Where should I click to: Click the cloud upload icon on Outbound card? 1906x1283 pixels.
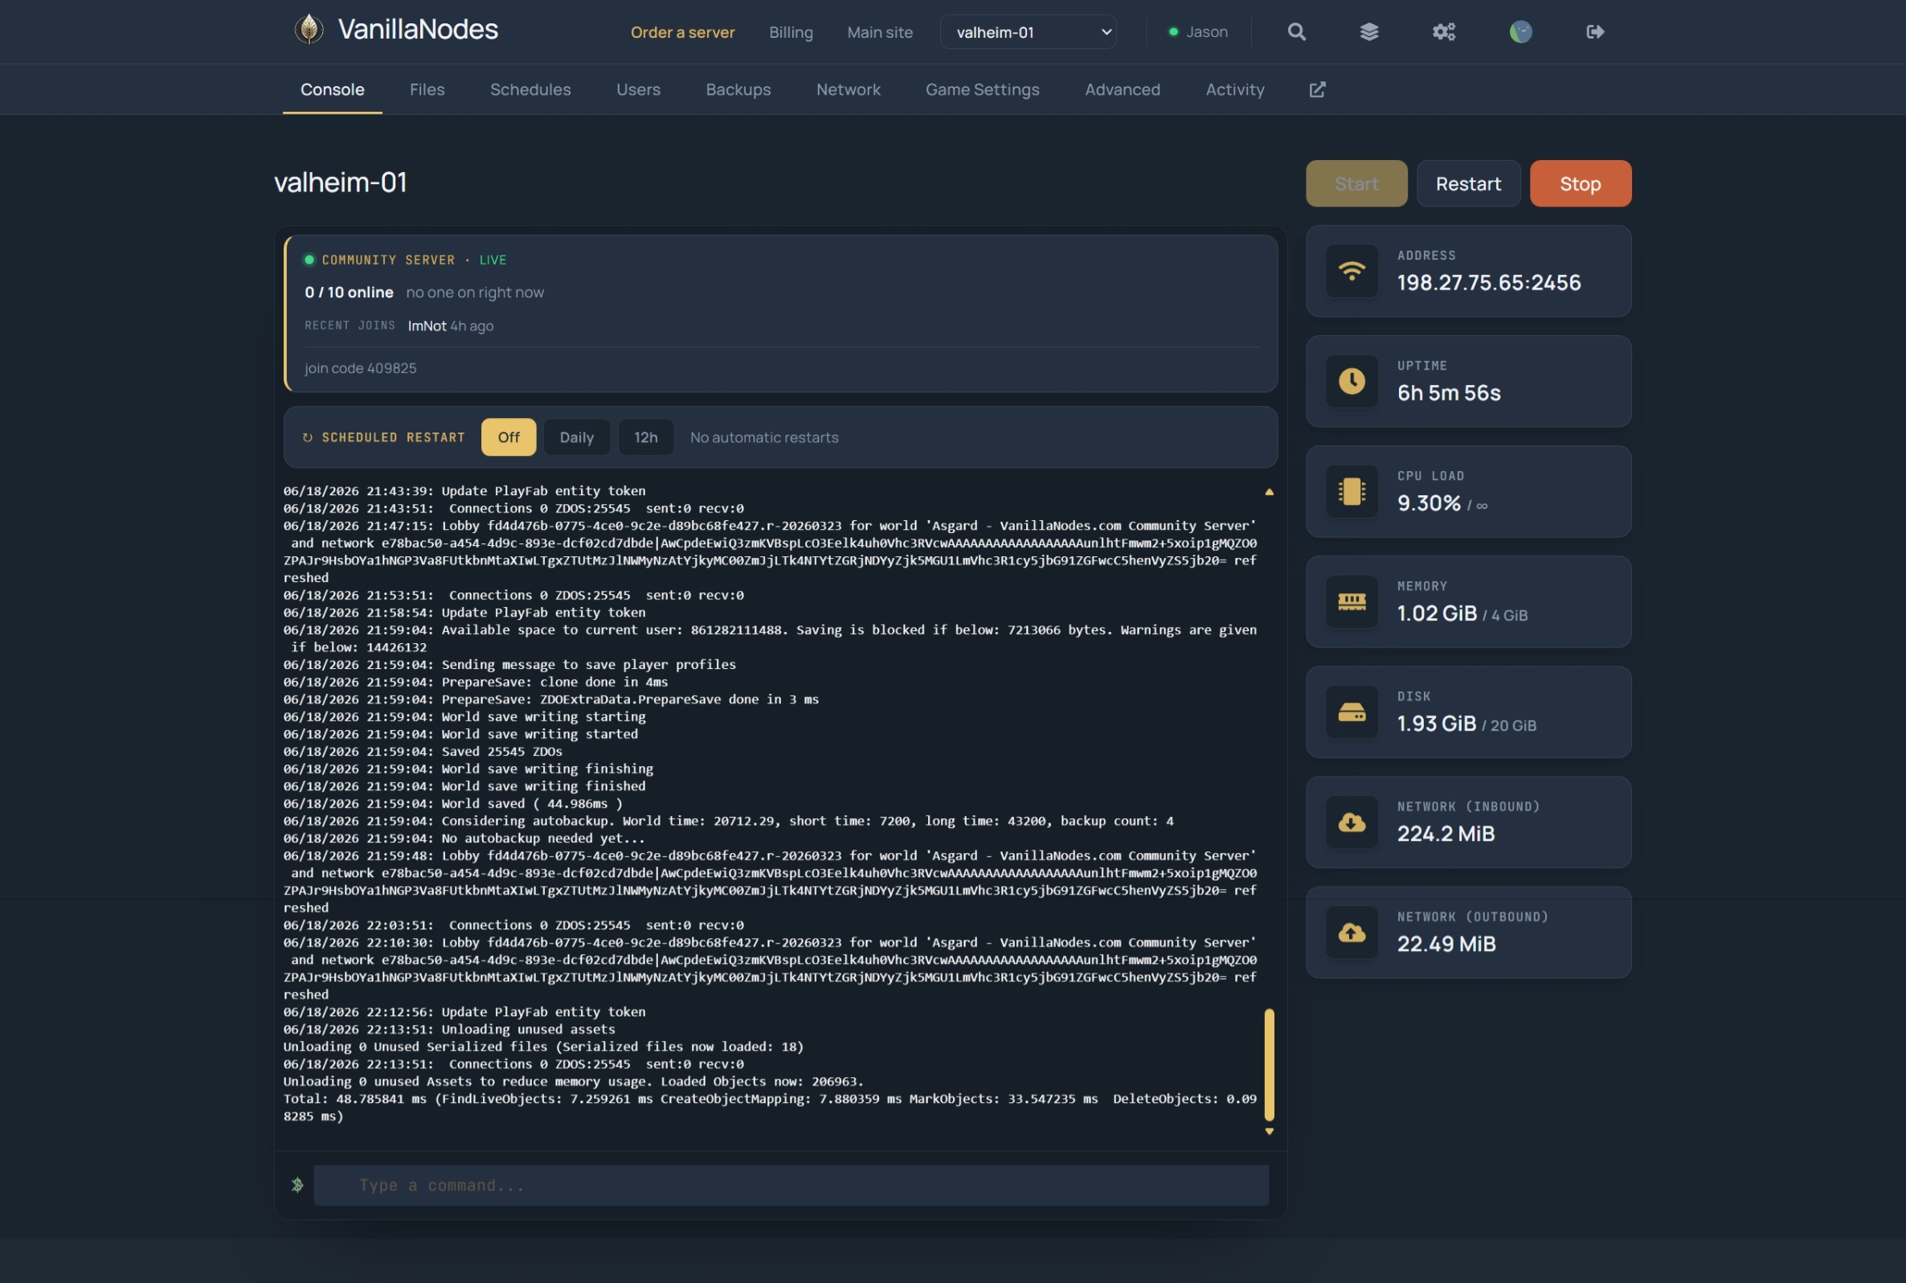pyautogui.click(x=1351, y=932)
